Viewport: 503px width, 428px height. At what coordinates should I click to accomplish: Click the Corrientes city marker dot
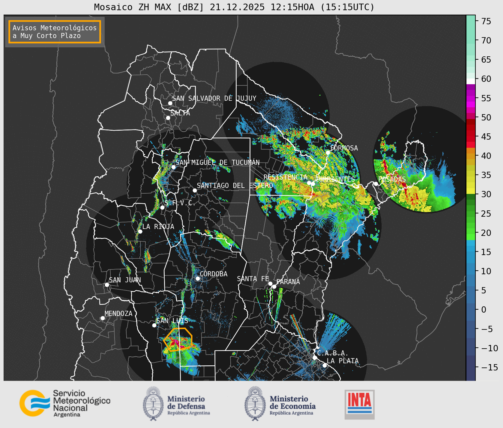click(313, 184)
